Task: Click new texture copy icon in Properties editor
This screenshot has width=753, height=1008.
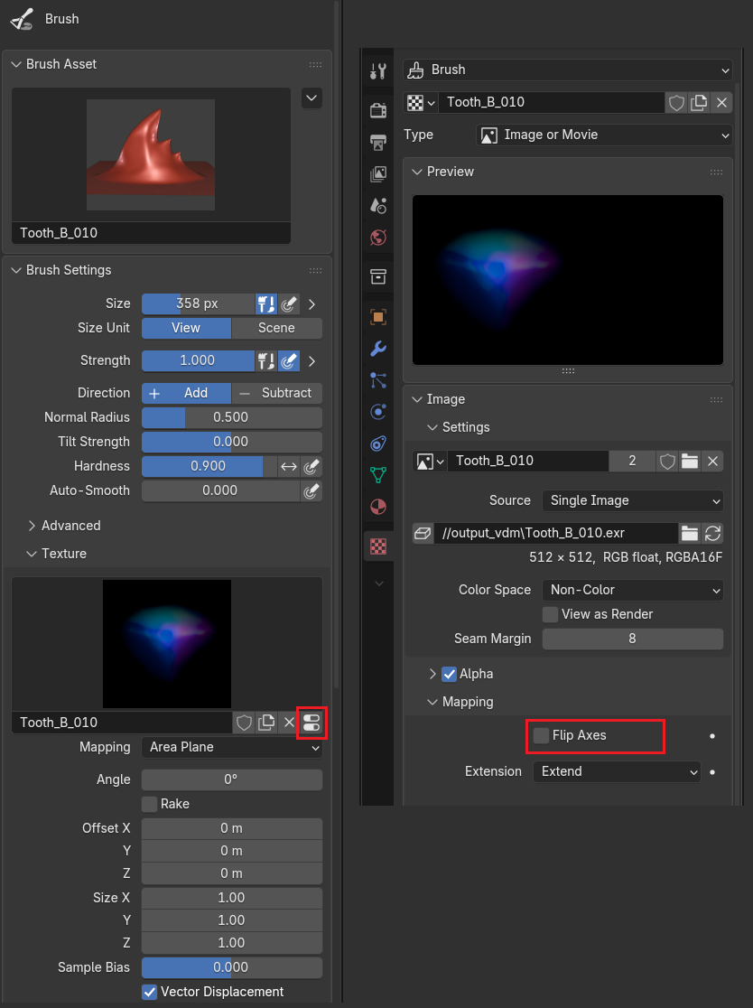Action: pyautogui.click(x=699, y=102)
